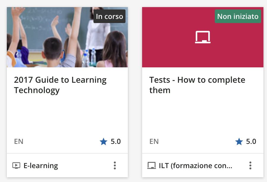Open three-dot menu on 2017 Guide card
This screenshot has width=267, height=182.
click(115, 165)
